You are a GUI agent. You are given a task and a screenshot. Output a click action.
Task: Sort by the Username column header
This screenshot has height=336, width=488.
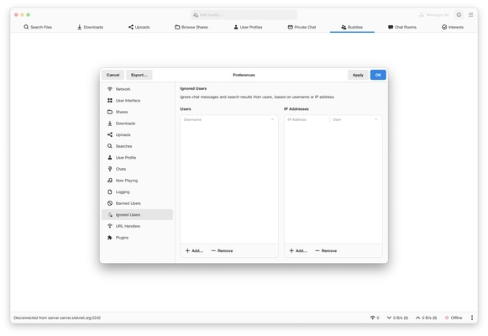click(x=229, y=119)
